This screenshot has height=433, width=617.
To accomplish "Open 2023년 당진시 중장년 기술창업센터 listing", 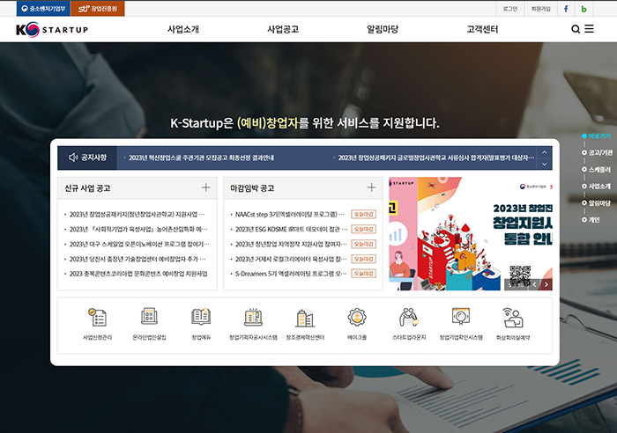I will pyautogui.click(x=138, y=259).
